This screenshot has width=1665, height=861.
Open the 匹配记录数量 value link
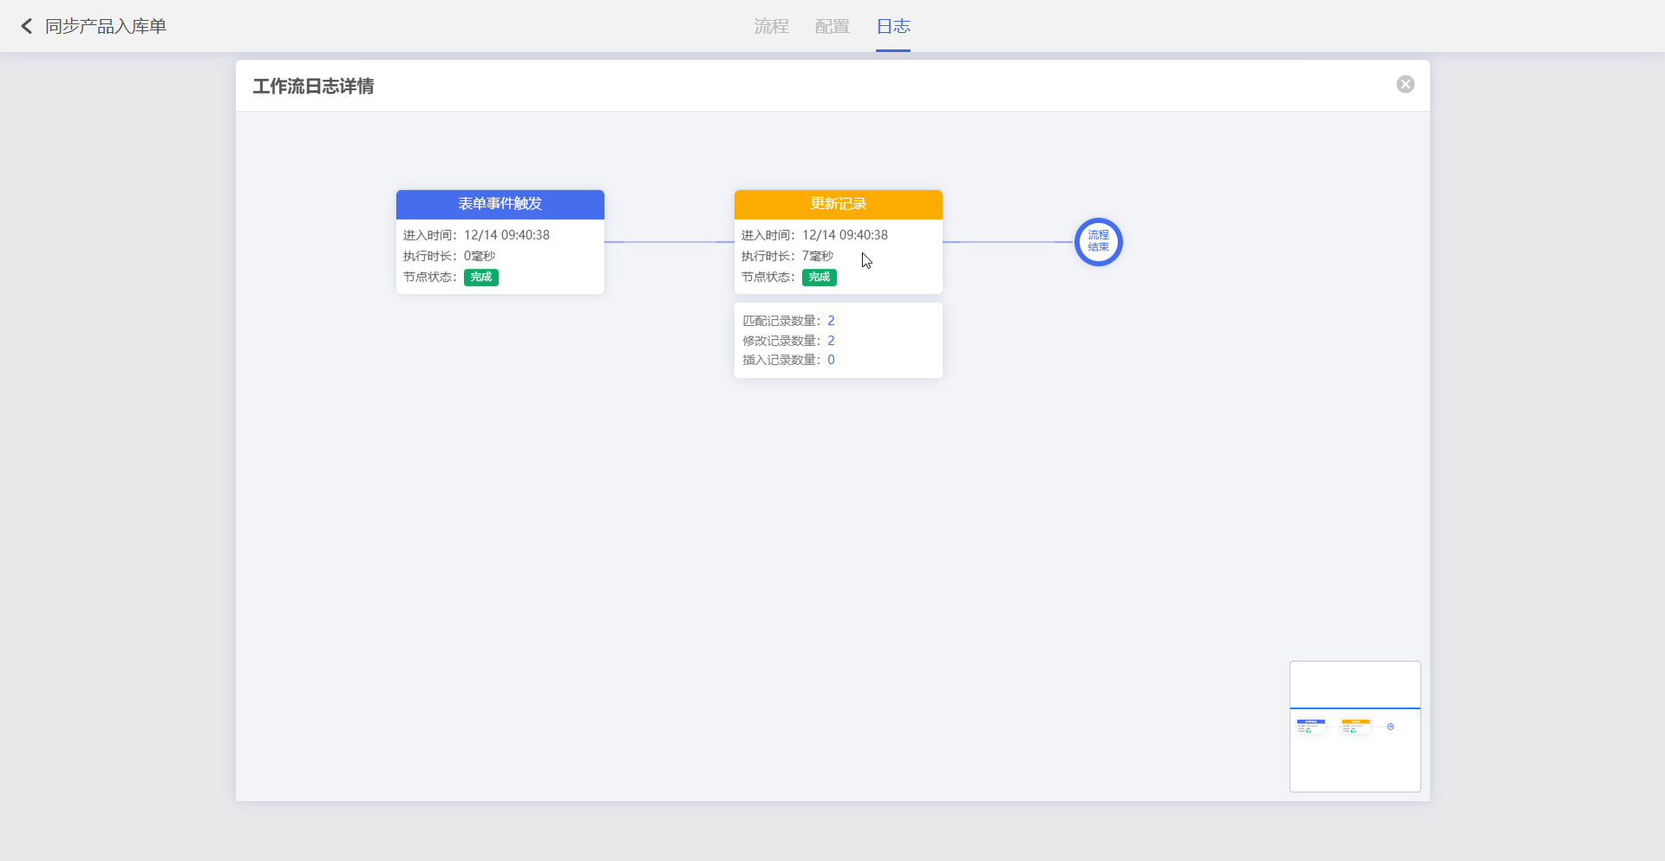[x=831, y=321]
